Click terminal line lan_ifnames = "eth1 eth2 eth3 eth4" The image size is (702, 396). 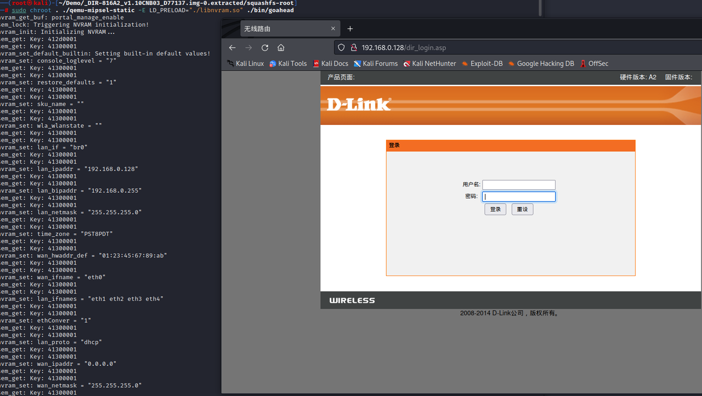pyautogui.click(x=81, y=299)
